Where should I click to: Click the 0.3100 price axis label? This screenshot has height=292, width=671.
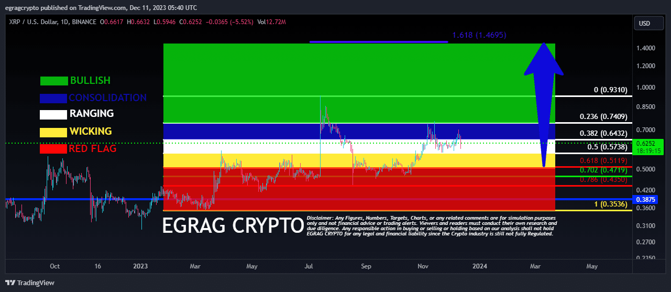(645, 226)
